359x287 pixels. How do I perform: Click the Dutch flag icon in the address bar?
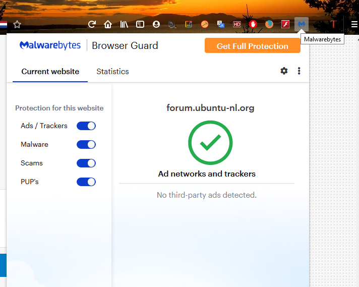click(3, 24)
